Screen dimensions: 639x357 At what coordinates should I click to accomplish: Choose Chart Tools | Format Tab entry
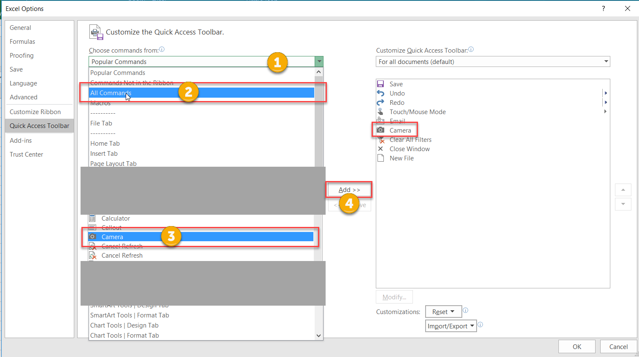(202, 336)
